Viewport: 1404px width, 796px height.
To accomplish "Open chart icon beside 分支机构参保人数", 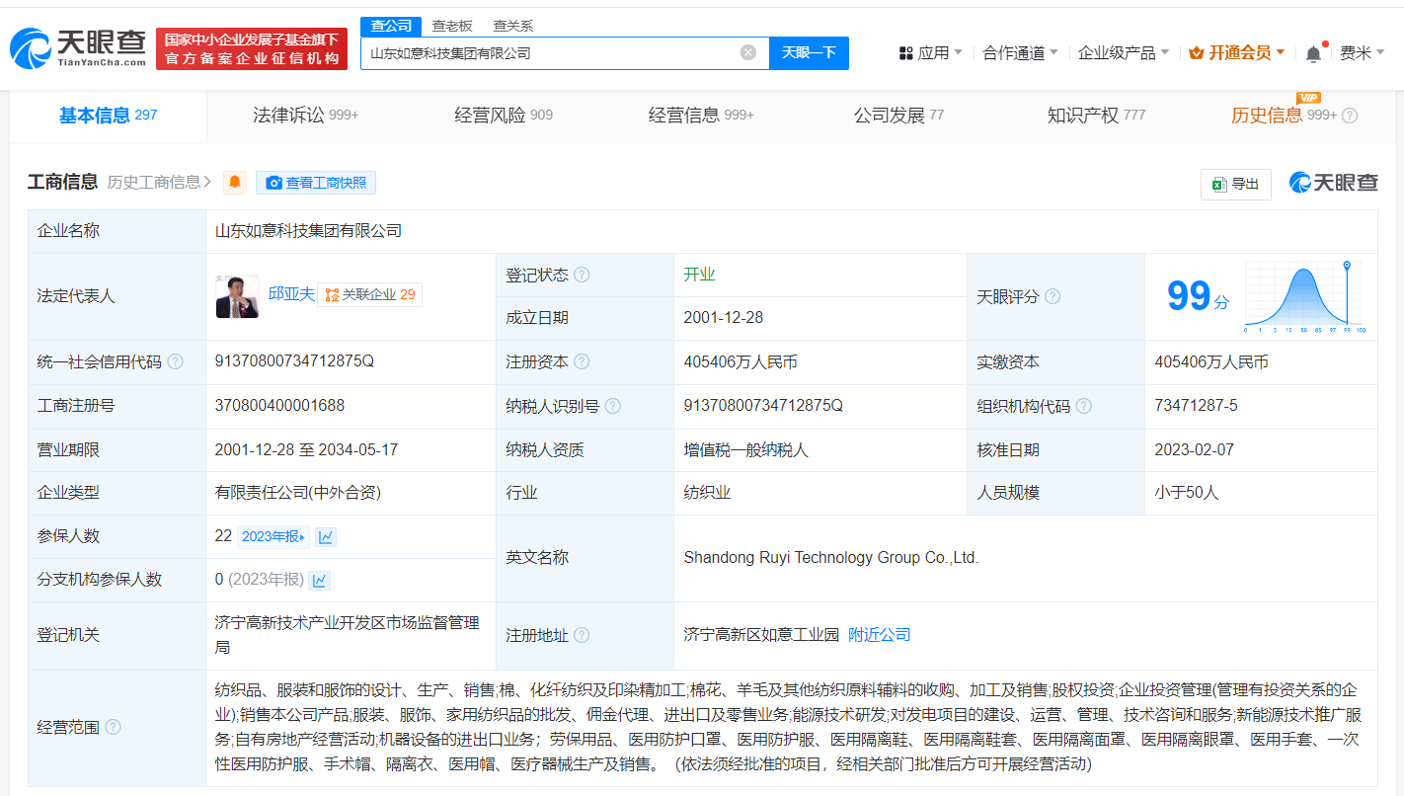I will pos(319,580).
